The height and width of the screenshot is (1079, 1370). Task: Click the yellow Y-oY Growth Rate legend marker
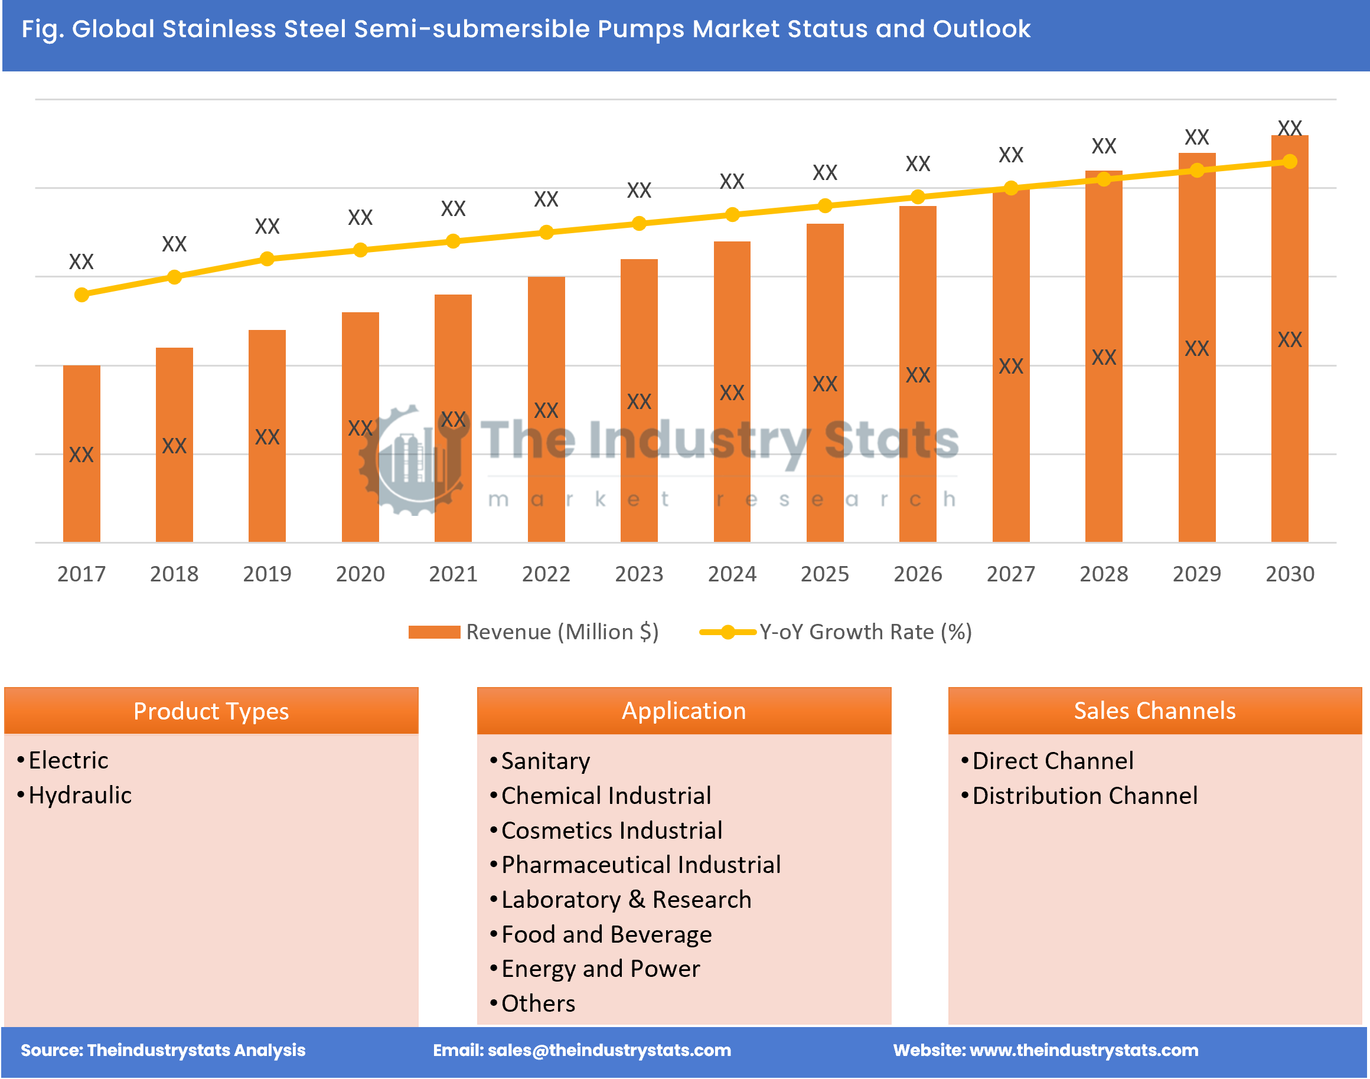[x=728, y=632]
